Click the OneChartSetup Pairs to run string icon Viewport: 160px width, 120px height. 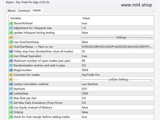tap(11, 47)
